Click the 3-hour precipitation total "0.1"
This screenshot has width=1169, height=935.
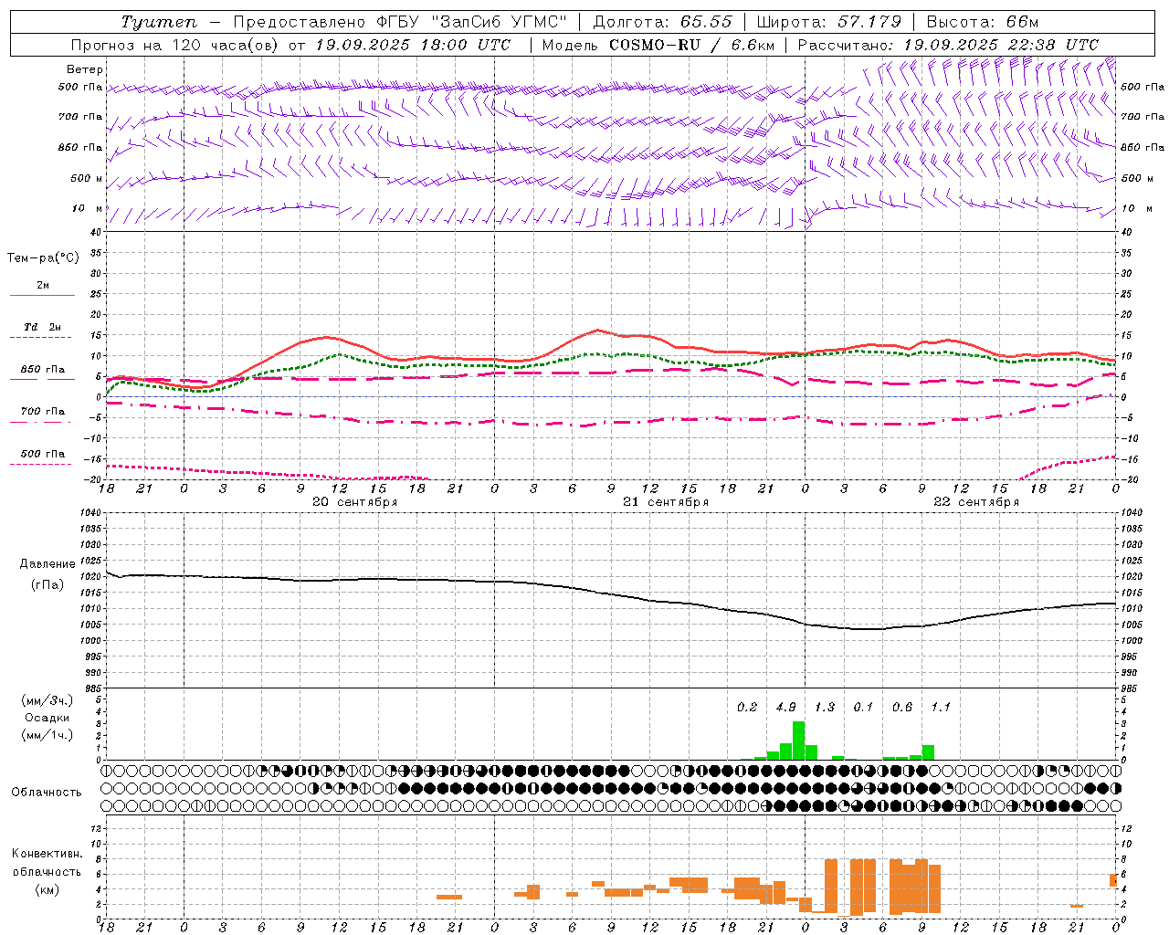tap(863, 707)
